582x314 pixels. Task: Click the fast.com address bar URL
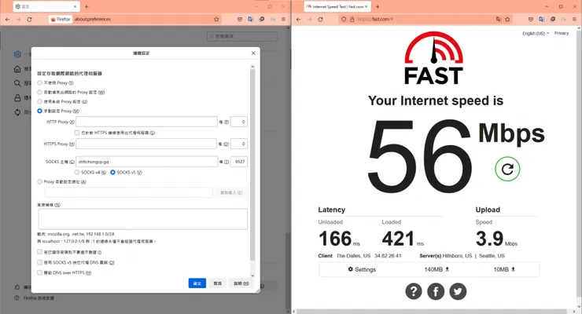376,20
